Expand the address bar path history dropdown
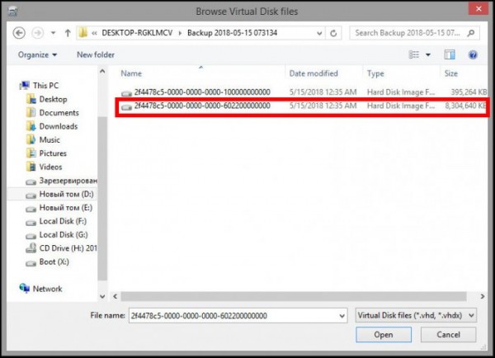Screen dimensions: 495x358 point(319,33)
